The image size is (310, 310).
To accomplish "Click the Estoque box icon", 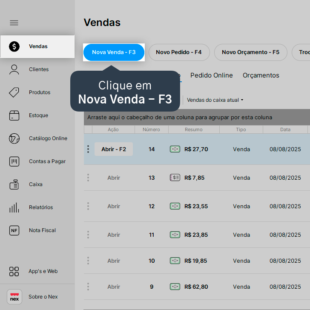I will (14, 115).
